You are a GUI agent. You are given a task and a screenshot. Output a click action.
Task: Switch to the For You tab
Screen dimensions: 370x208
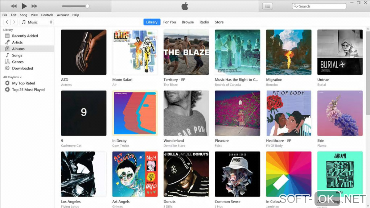169,22
